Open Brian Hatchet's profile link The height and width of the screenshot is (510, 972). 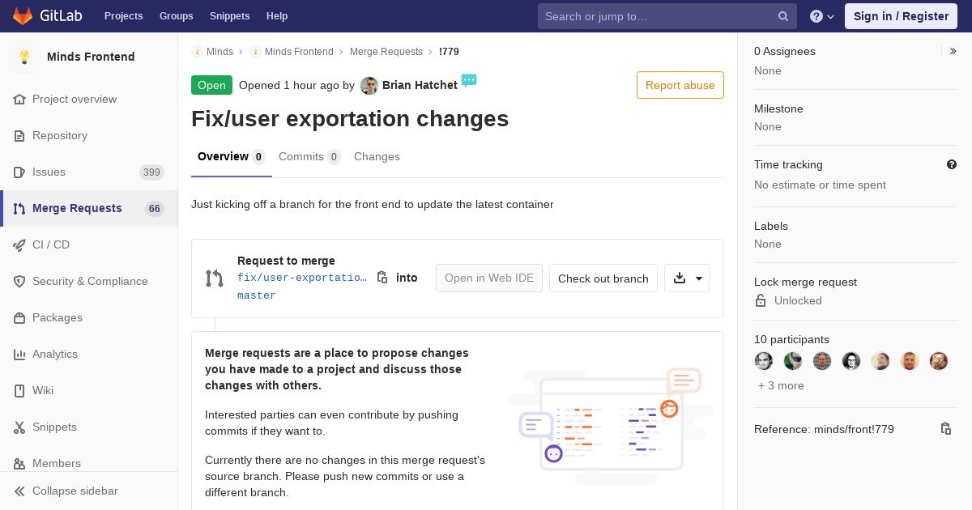(420, 85)
